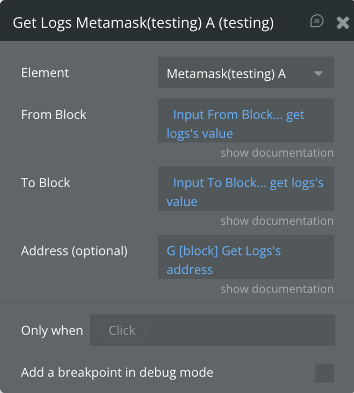The width and height of the screenshot is (354, 393).
Task: Click the caret arrow in Element selector
Action: 319,73
